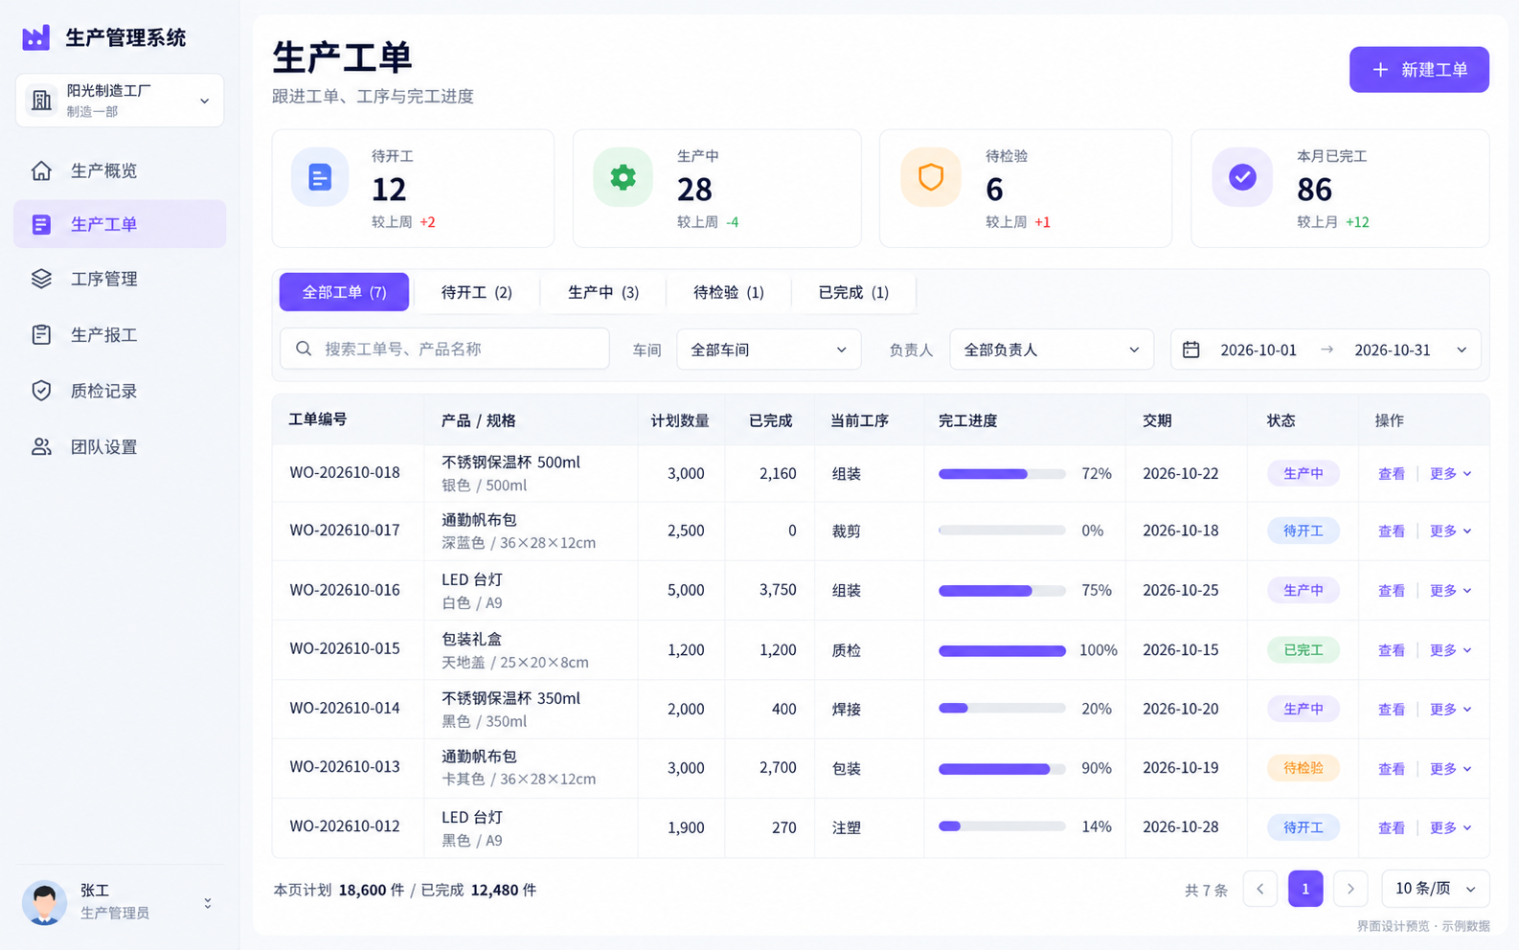This screenshot has height=950, width=1519.
Task: Switch to the 全部工单 (7) tab
Action: click(x=345, y=292)
